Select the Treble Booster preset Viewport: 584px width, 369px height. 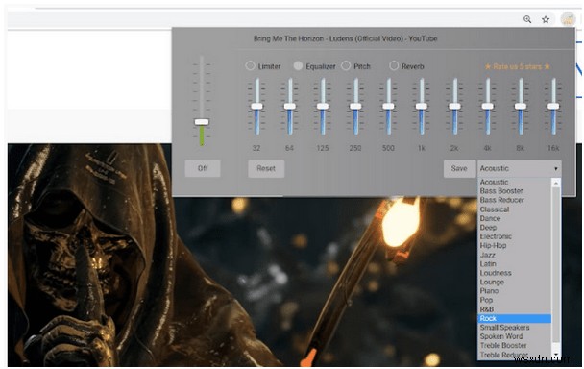coord(514,346)
